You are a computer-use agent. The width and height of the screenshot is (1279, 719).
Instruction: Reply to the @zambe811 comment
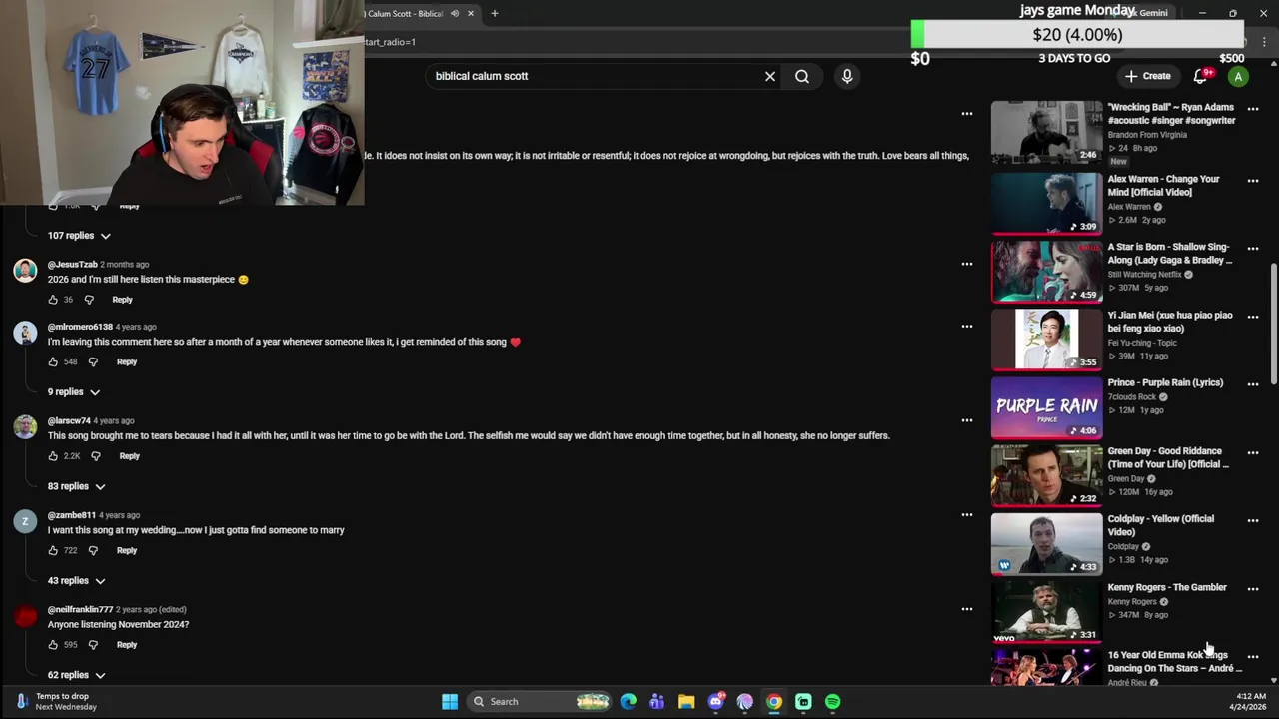point(127,550)
